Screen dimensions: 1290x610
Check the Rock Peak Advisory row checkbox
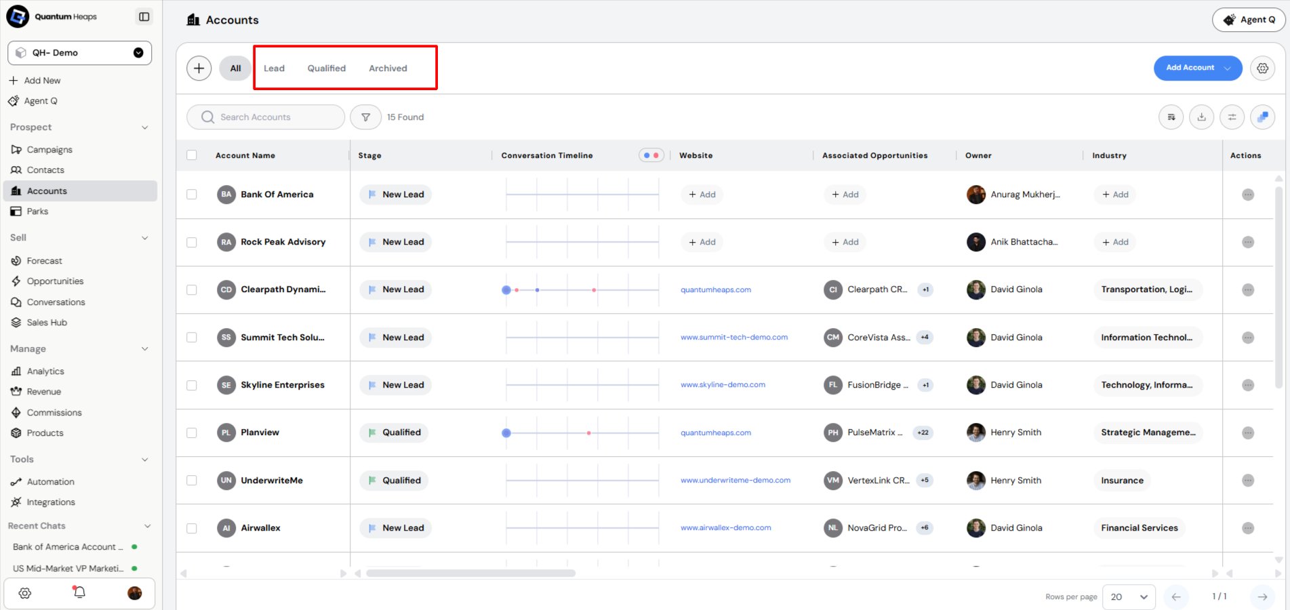click(192, 242)
